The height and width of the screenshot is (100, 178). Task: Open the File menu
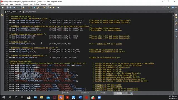(x=3, y=4)
